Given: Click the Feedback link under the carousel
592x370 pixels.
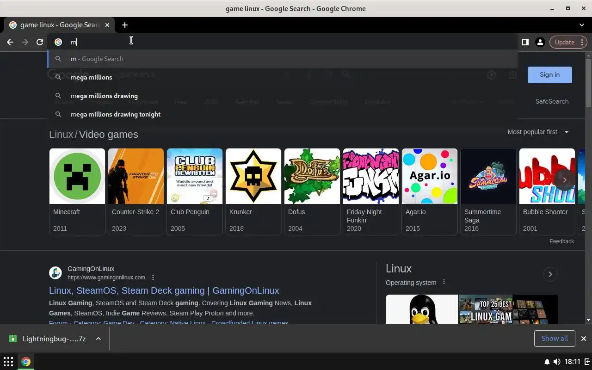Looking at the screenshot, I should tap(561, 241).
